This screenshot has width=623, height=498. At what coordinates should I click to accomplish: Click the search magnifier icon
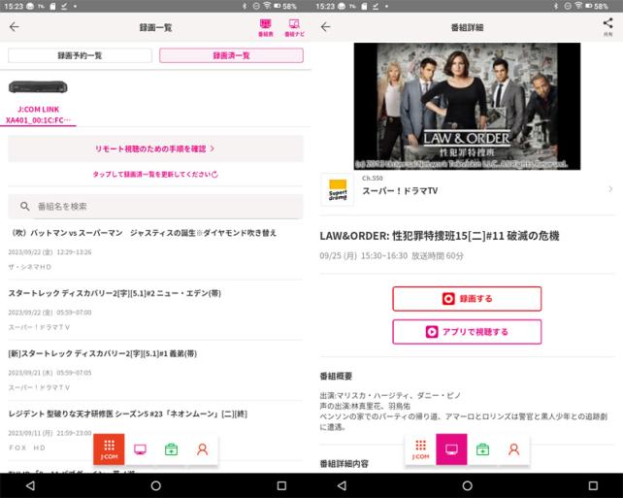point(24,206)
